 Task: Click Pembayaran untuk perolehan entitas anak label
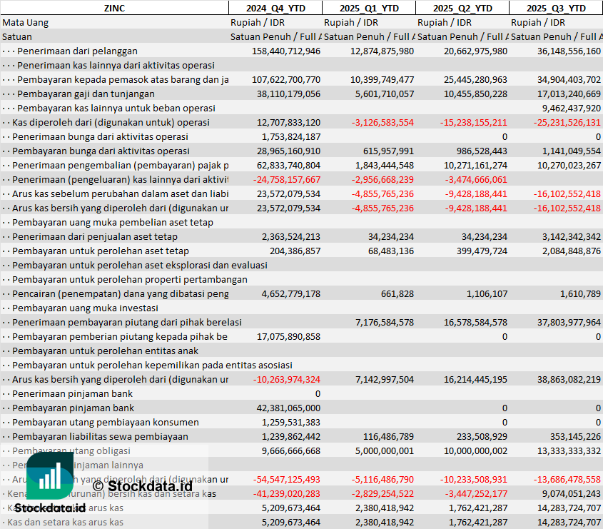[105, 351]
